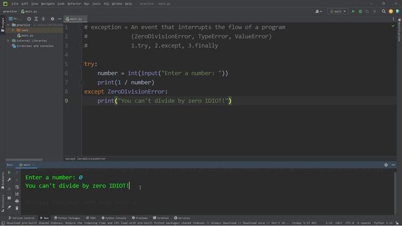Toggle soft-wrap in Run console
The image size is (402, 226).
point(17,187)
